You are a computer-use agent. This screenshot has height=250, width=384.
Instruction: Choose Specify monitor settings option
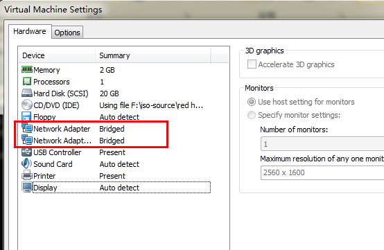252,115
